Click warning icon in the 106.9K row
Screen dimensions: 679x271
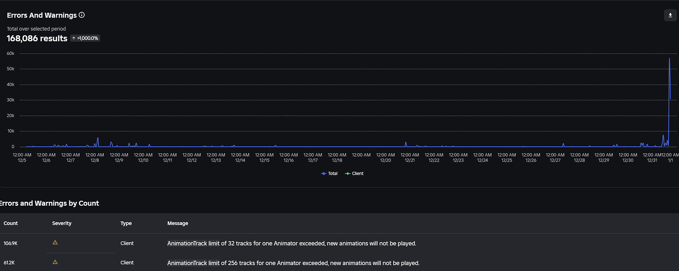55,243
